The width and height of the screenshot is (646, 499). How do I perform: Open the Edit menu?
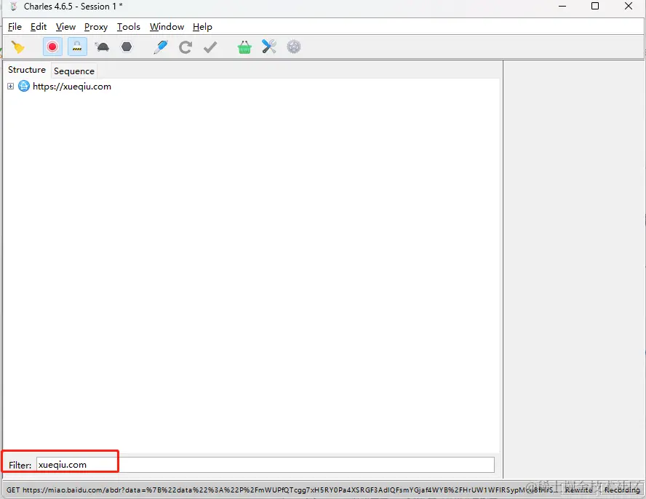click(x=39, y=27)
